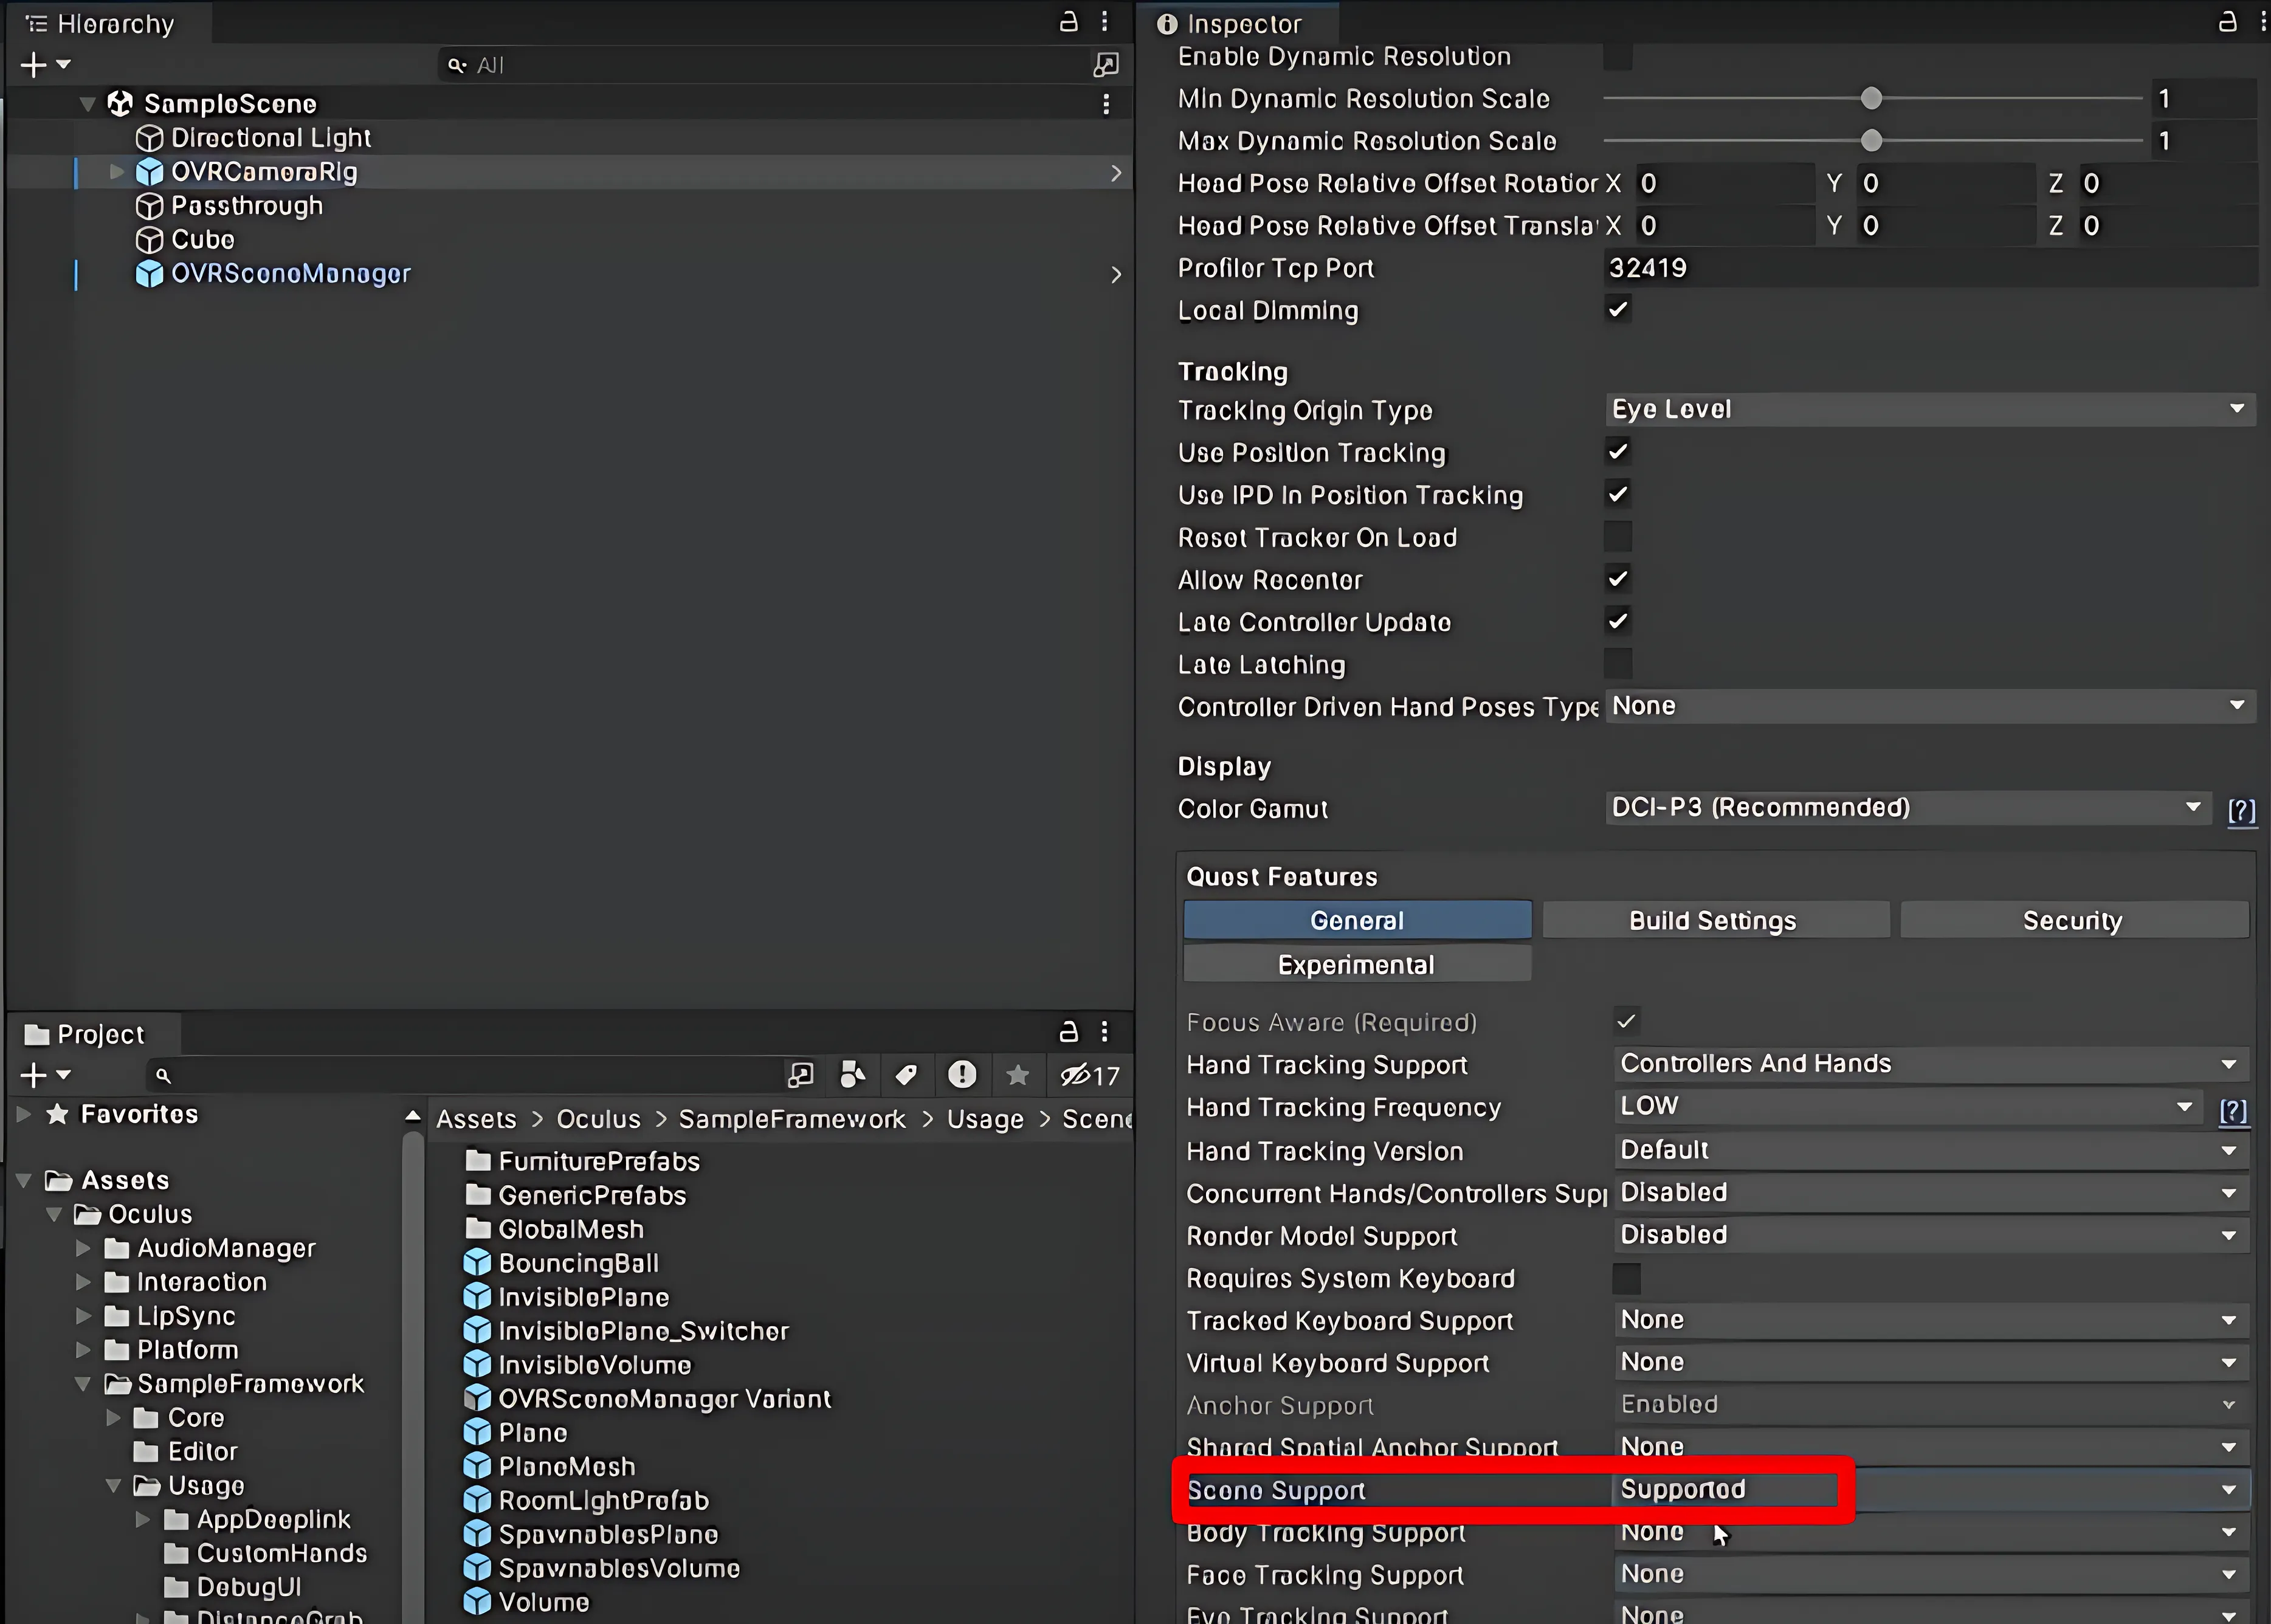Click the Hierarchy panel lock icon
Screen dimensions: 2271x1624
click(1068, 22)
